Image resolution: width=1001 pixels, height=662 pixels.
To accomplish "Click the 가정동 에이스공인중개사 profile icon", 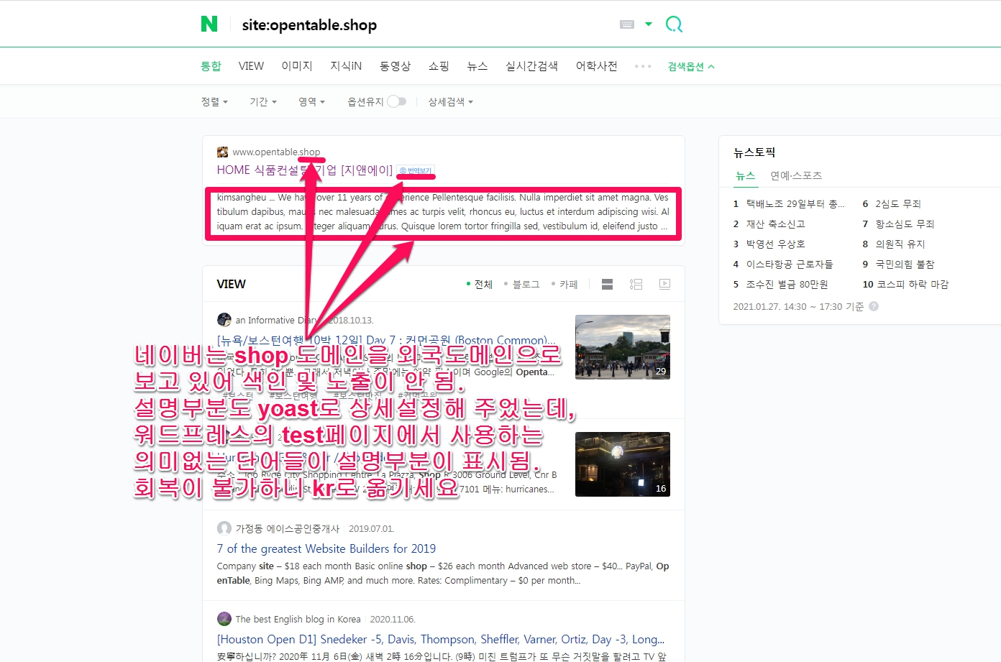I will pos(224,528).
